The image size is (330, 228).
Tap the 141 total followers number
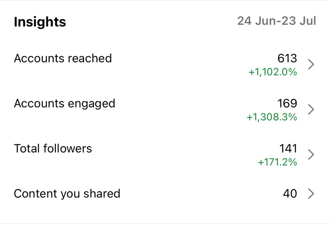(288, 148)
